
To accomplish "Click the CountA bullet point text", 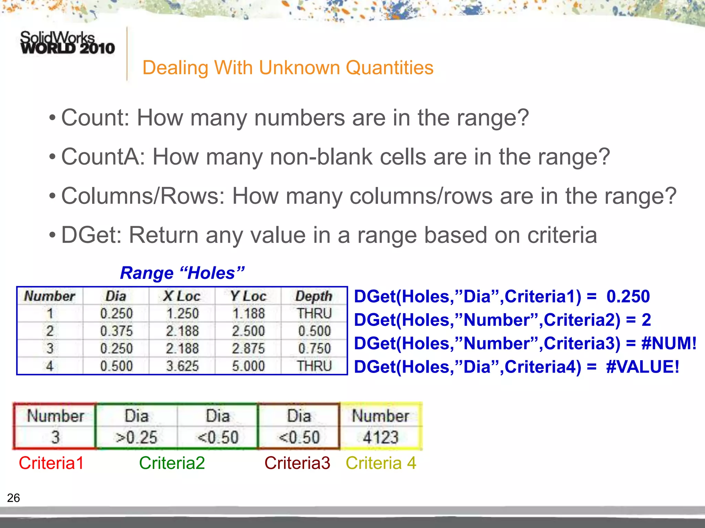I will click(335, 157).
